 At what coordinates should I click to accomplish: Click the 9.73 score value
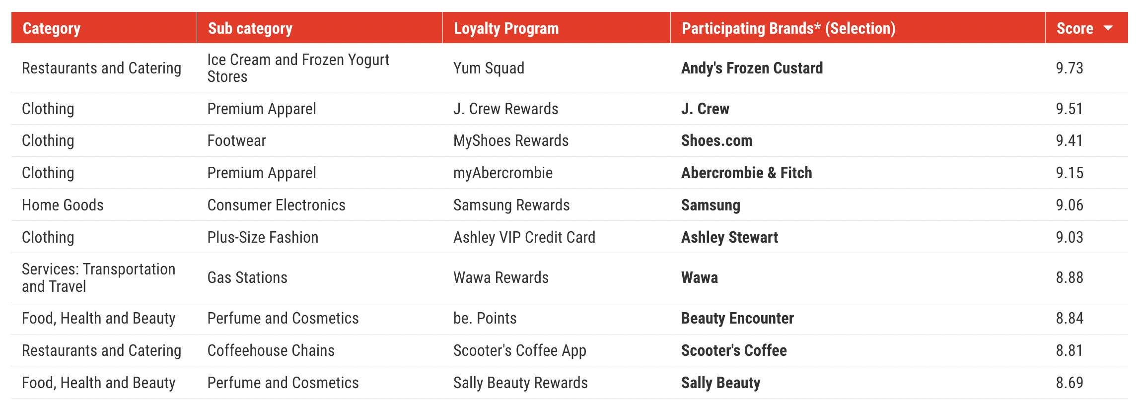point(1069,68)
